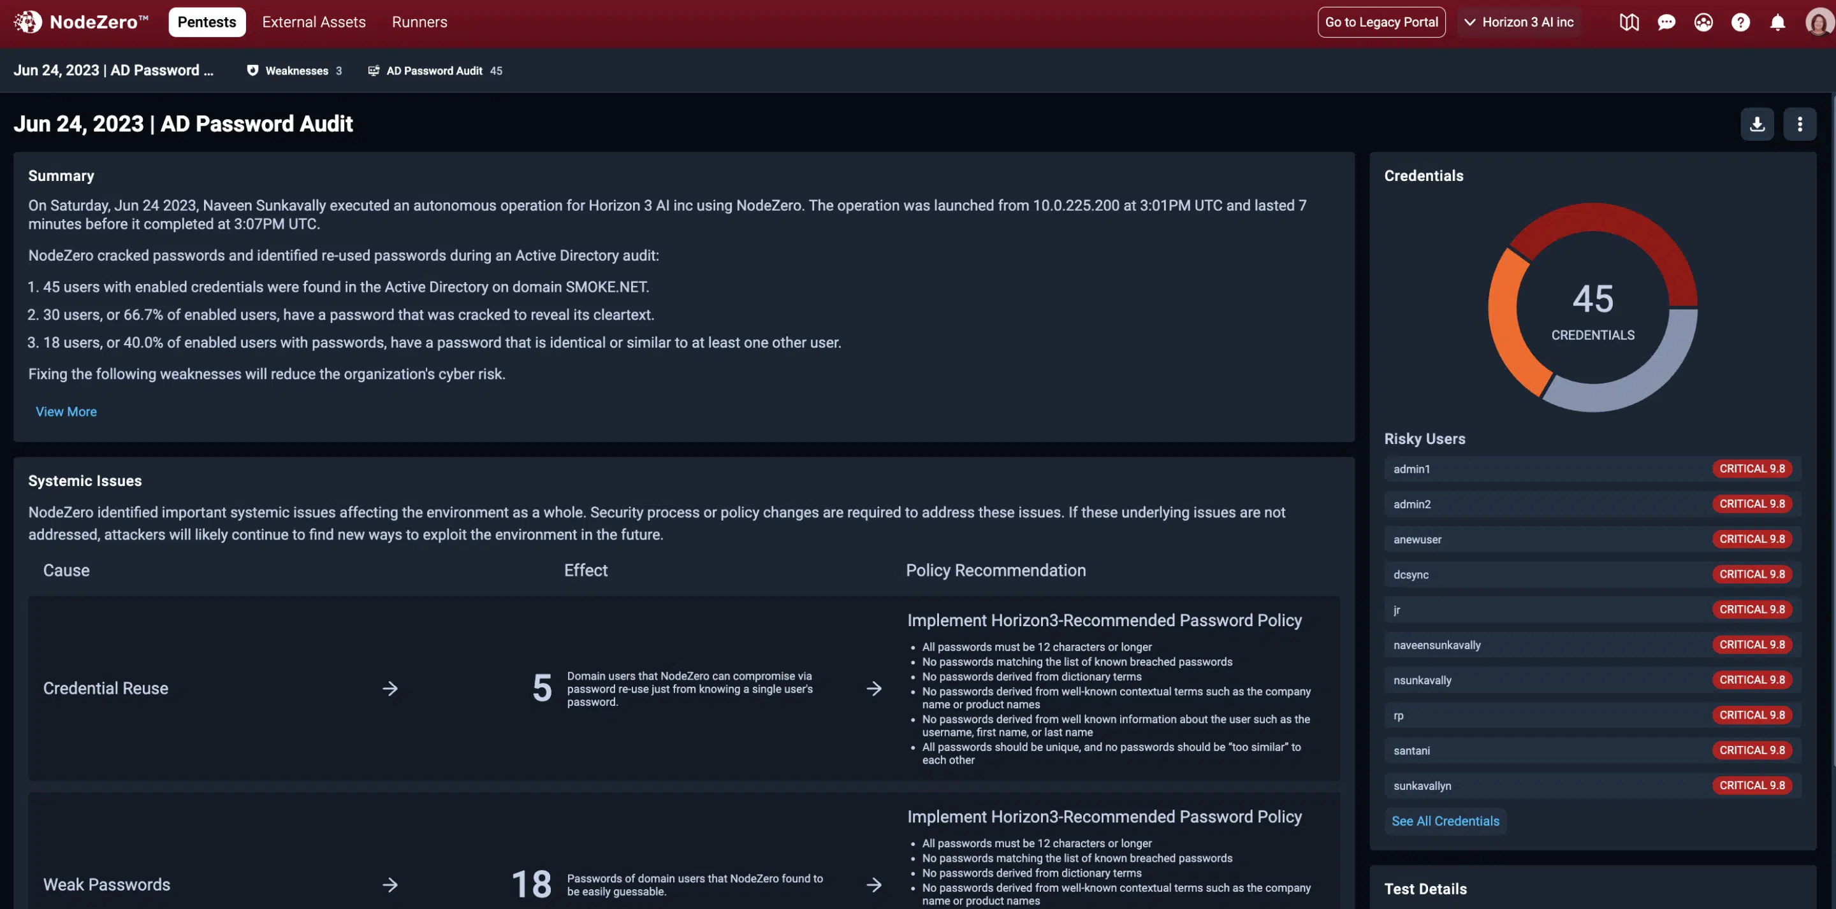This screenshot has height=909, width=1836.
Task: Open the External Assets tab
Action: coord(314,22)
